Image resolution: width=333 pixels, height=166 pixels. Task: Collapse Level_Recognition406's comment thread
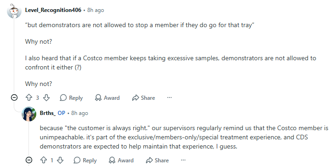pyautogui.click(x=14, y=97)
